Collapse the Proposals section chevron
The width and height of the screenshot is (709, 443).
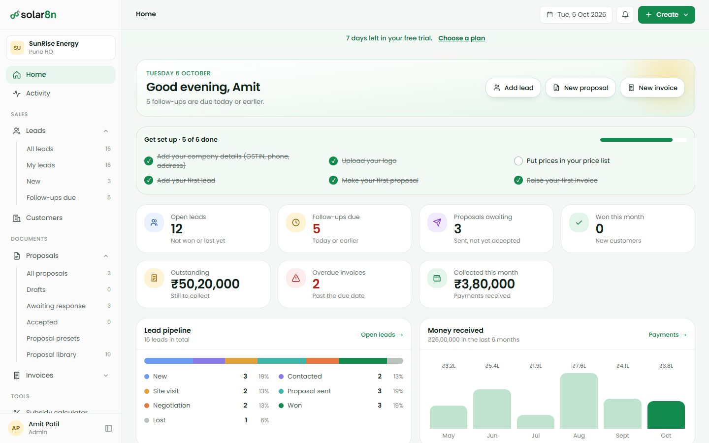tap(106, 256)
